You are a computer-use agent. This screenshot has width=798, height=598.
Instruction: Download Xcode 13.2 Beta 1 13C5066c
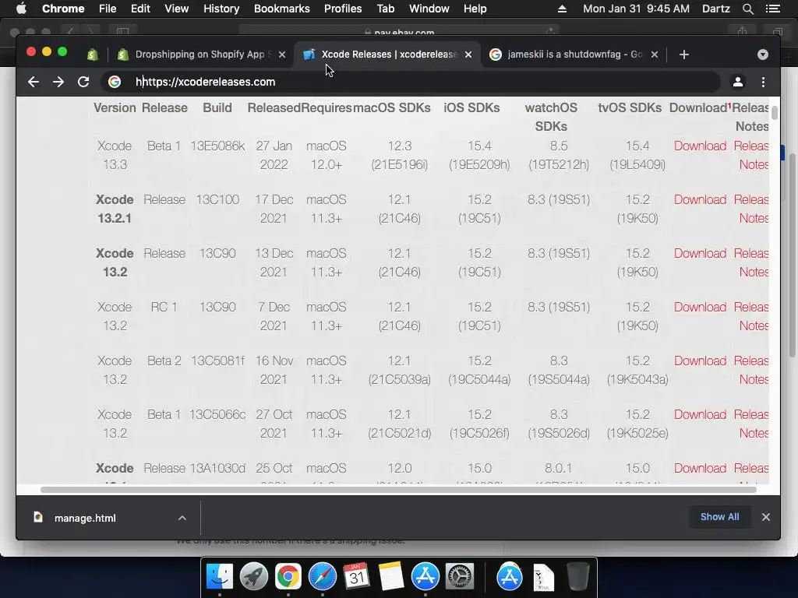(x=700, y=414)
